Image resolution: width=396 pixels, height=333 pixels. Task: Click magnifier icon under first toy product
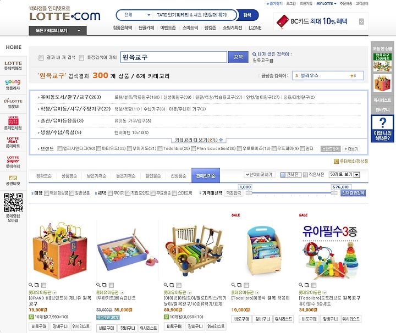[31, 285]
